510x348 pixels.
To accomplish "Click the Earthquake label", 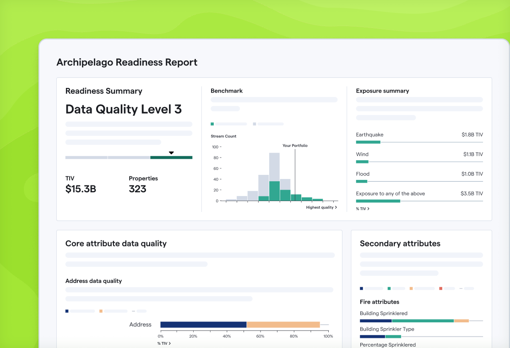I will (369, 135).
